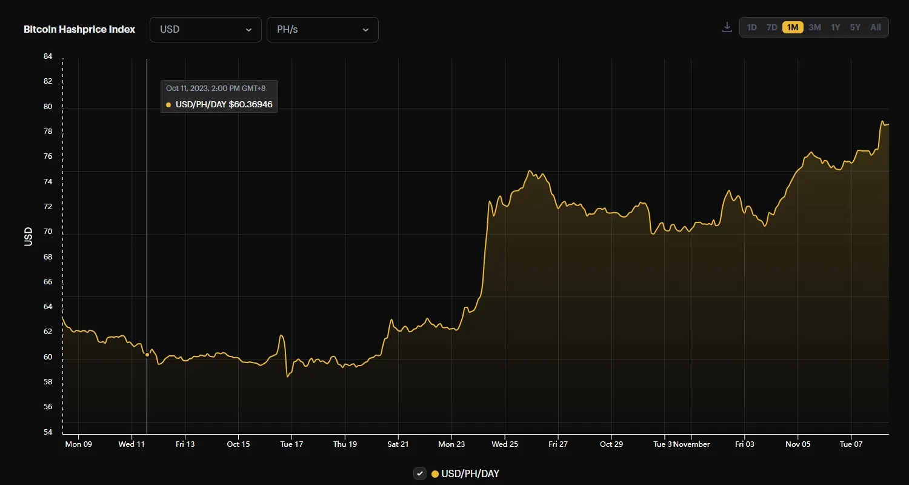Switch to the 3M chart view
This screenshot has height=485, width=909.
click(814, 27)
